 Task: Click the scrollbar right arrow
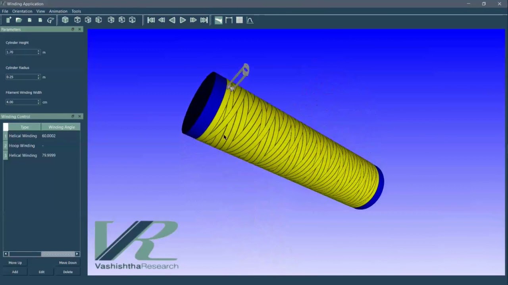(x=77, y=254)
